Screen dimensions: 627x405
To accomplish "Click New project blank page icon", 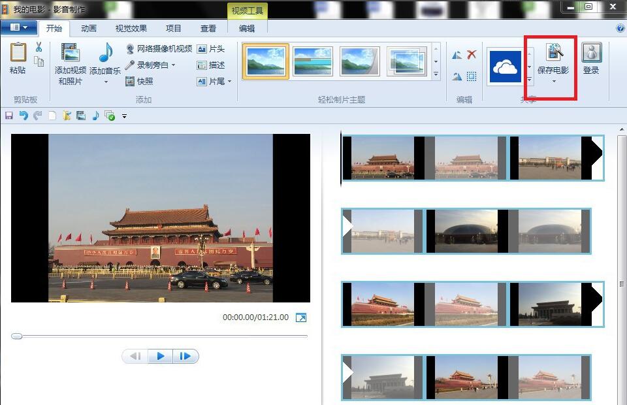I will point(52,116).
